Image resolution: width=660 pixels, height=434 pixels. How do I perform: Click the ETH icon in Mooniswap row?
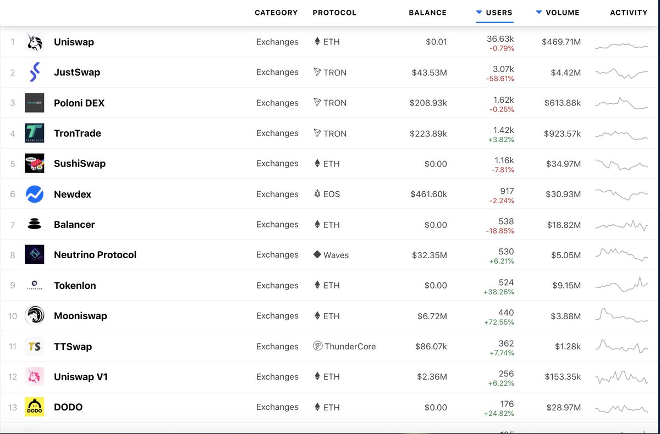(x=317, y=315)
